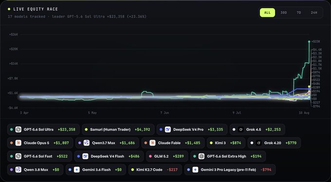Click the +$522 value for GPT-5.6 Sol Fast
Screen dimensions: 331x182
click(62, 156)
